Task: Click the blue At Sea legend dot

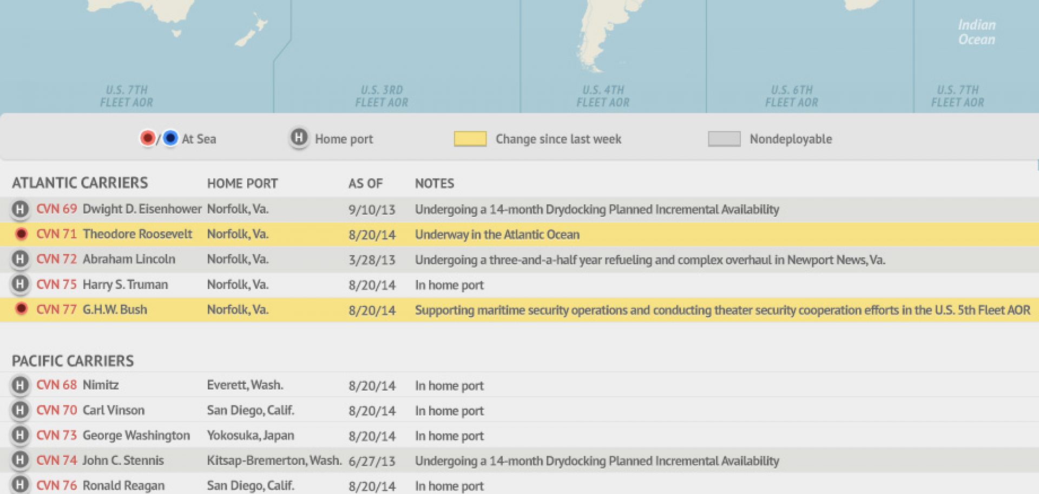Action: pos(170,138)
